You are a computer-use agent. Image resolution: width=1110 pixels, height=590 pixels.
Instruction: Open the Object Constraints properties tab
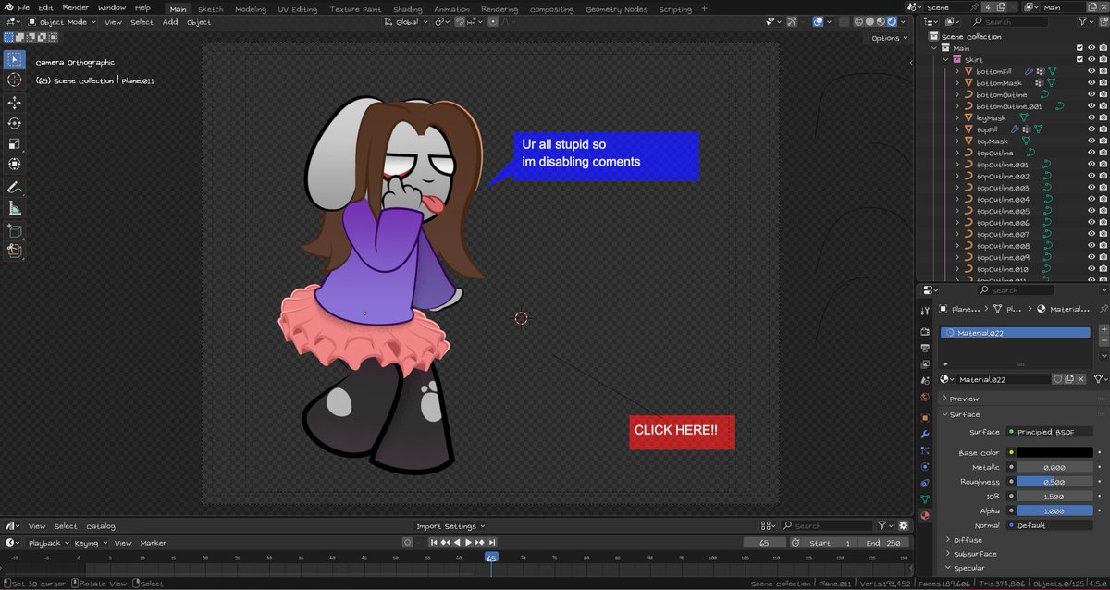[925, 483]
